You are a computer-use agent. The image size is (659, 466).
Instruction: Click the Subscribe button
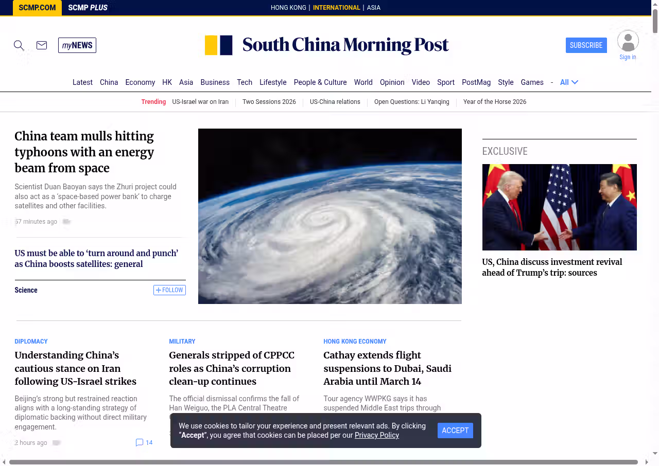586,45
